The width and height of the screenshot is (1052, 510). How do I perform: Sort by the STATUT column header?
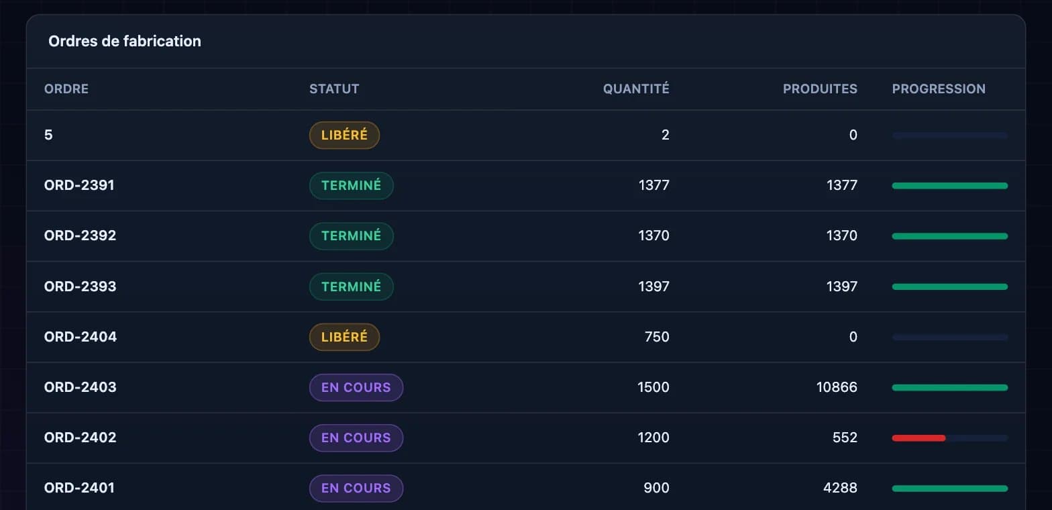coord(334,89)
